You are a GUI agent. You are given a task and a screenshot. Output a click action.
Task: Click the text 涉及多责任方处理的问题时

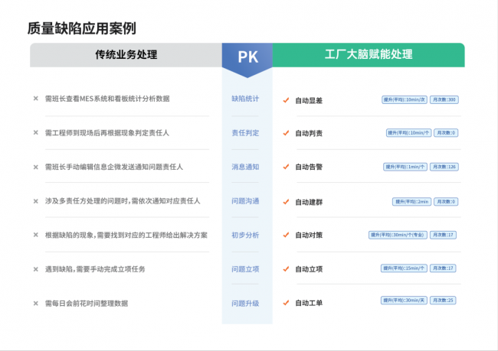tap(86, 201)
